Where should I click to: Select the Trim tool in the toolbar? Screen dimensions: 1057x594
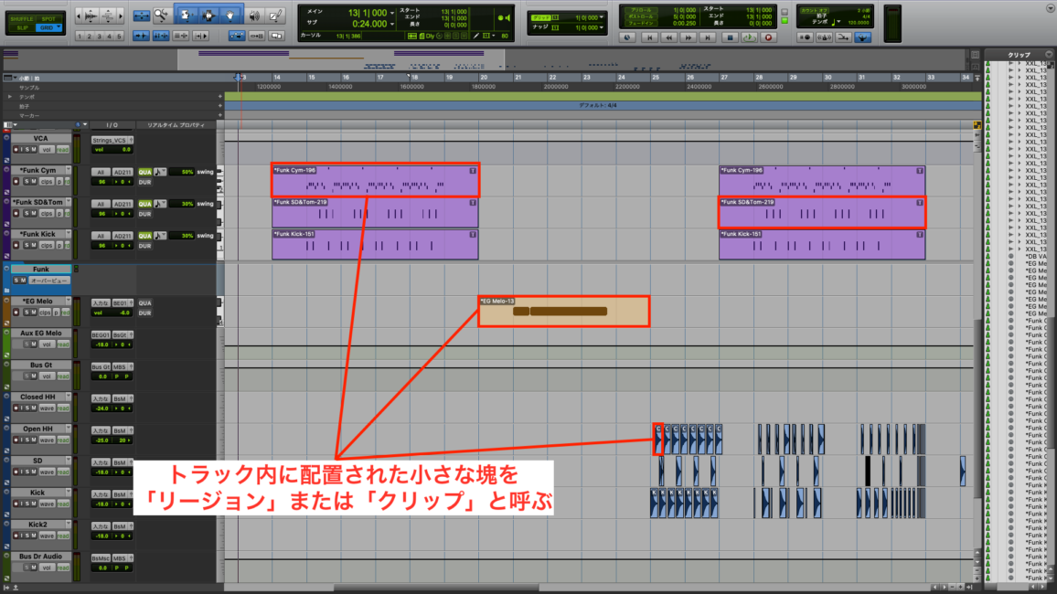pyautogui.click(x=187, y=15)
